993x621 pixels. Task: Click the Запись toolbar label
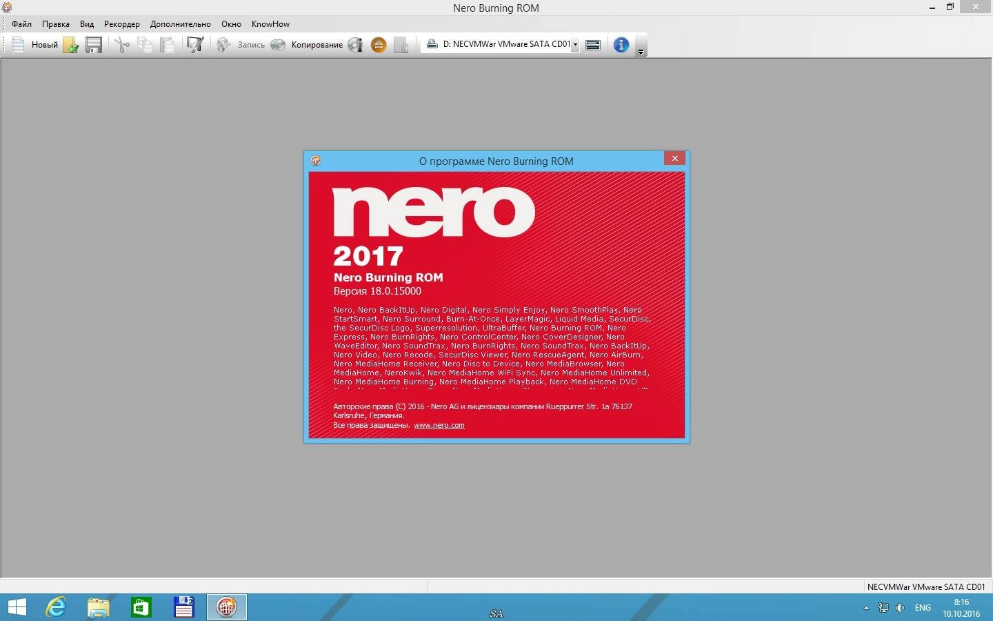click(x=251, y=45)
